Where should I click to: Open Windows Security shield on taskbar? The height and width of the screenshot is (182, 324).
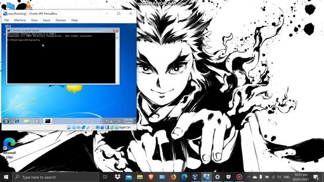point(228,177)
